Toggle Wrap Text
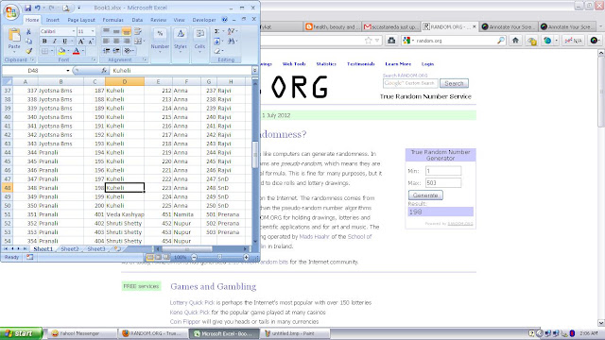Image resolution: width=605 pixels, height=340 pixels. pos(137,31)
